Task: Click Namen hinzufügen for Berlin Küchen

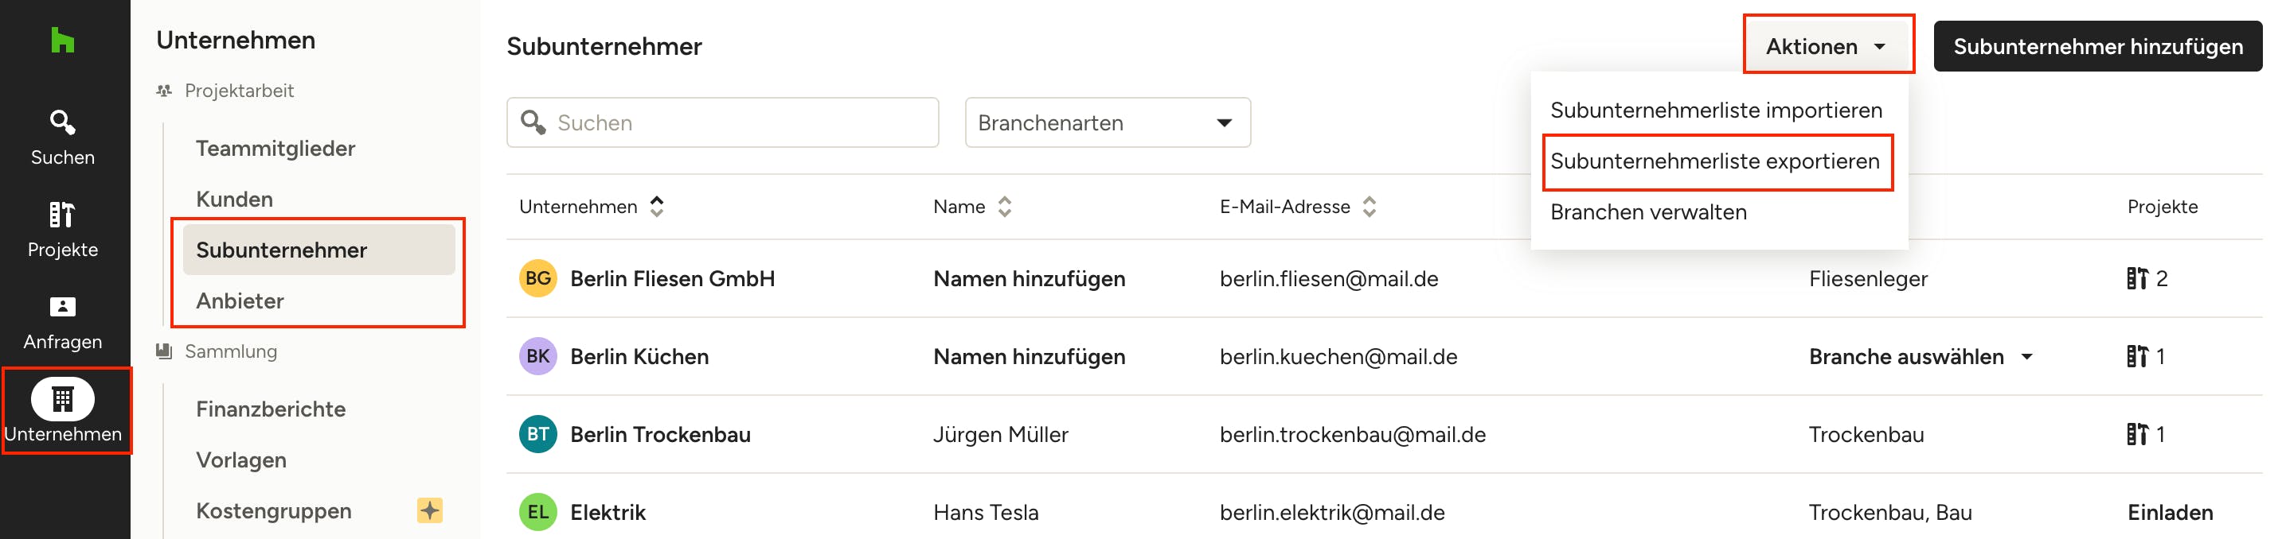Action: [1030, 357]
